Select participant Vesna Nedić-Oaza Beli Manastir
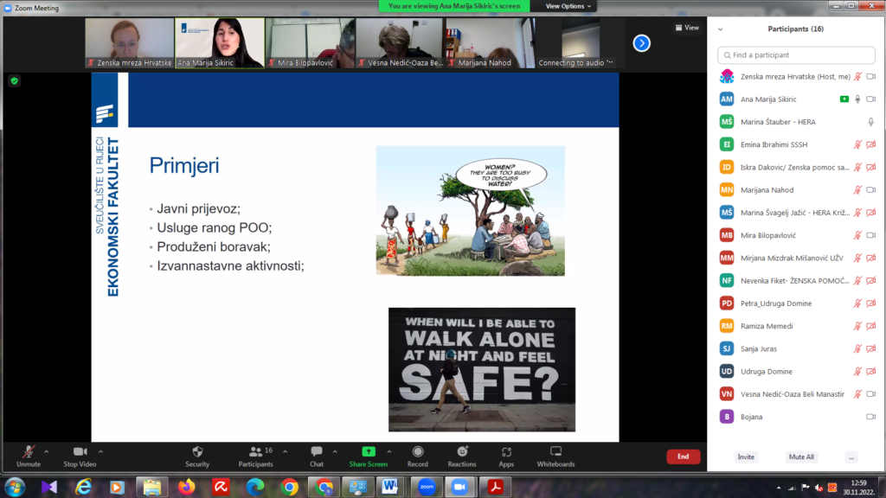 pyautogui.click(x=796, y=394)
